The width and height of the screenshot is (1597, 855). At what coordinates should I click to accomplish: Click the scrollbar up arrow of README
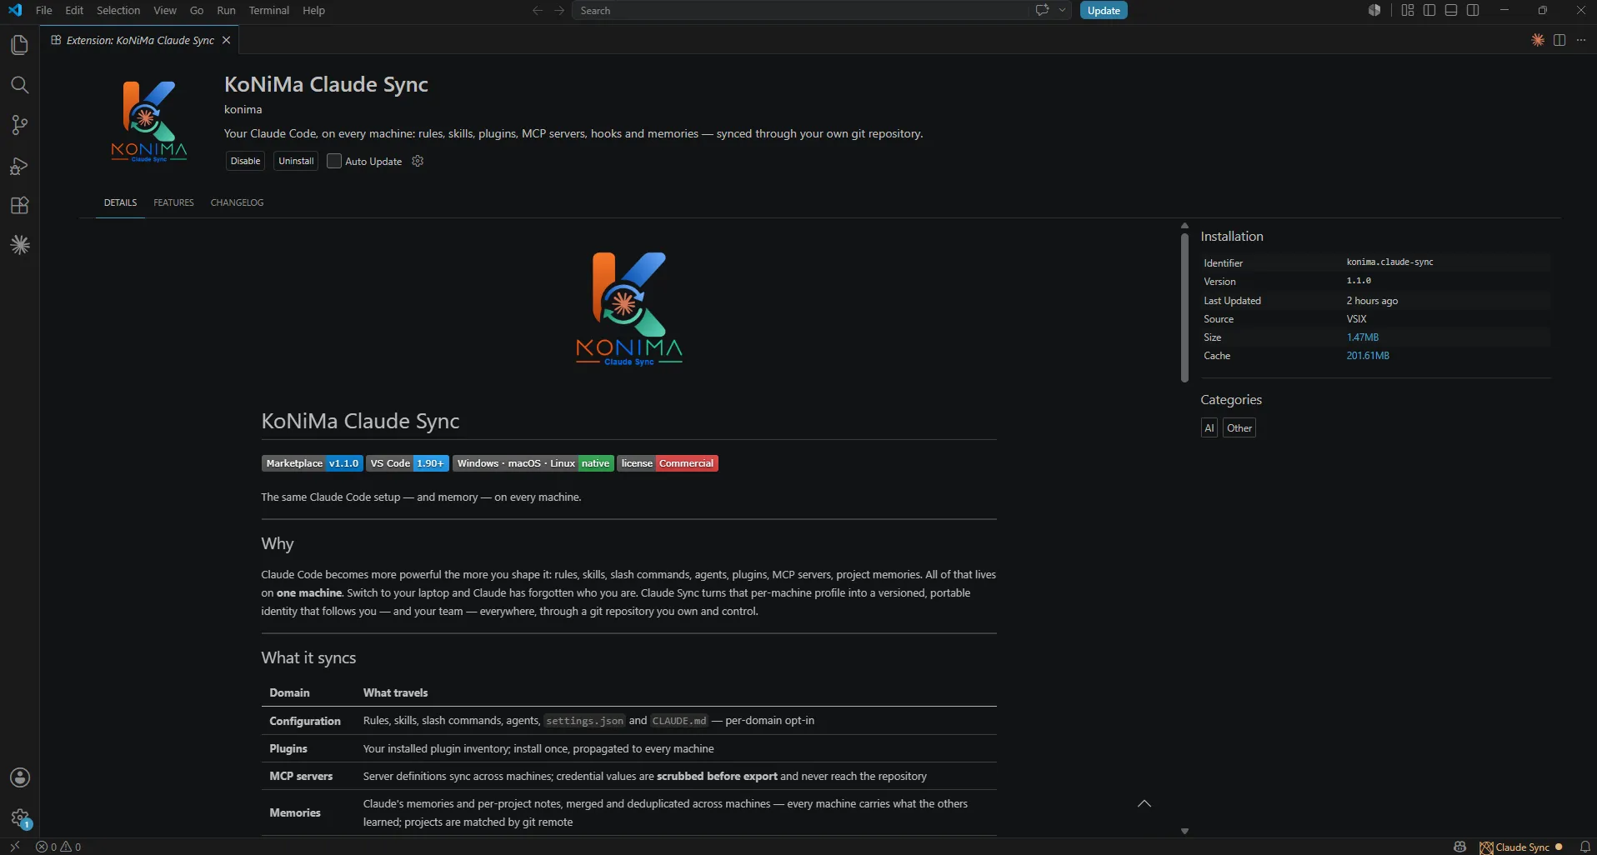point(1184,226)
